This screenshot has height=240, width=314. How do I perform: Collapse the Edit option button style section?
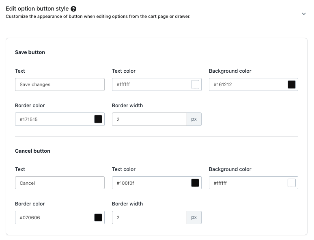[x=304, y=14]
